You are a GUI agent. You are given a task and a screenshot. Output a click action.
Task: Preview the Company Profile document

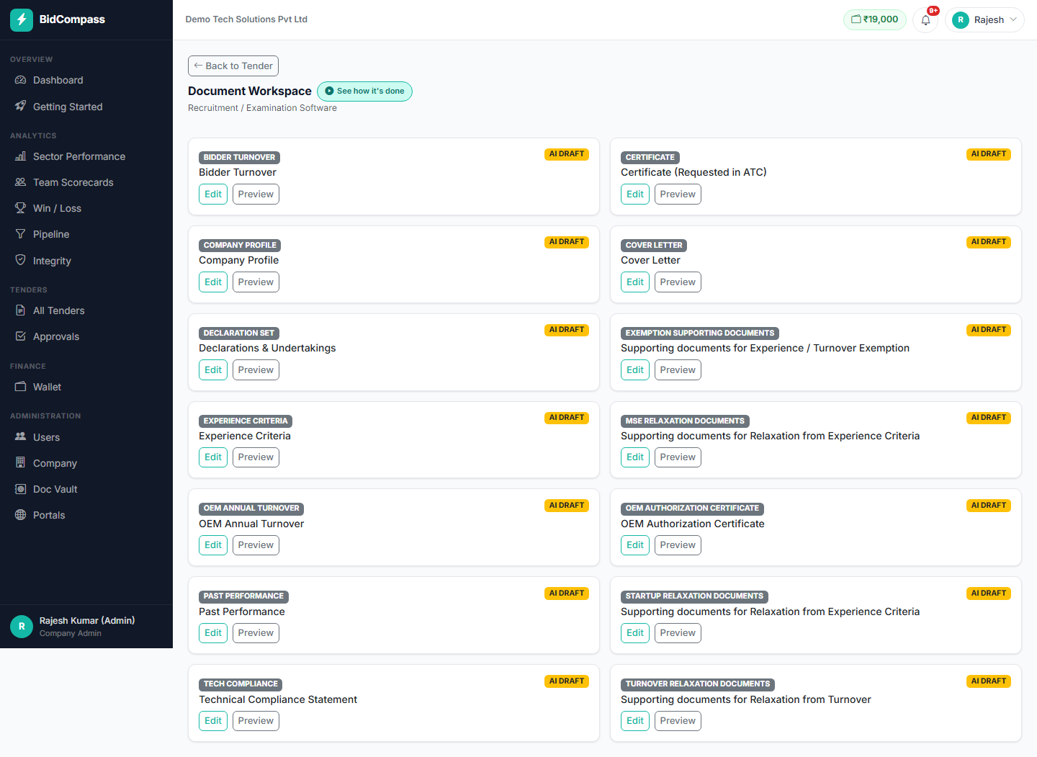tap(256, 282)
